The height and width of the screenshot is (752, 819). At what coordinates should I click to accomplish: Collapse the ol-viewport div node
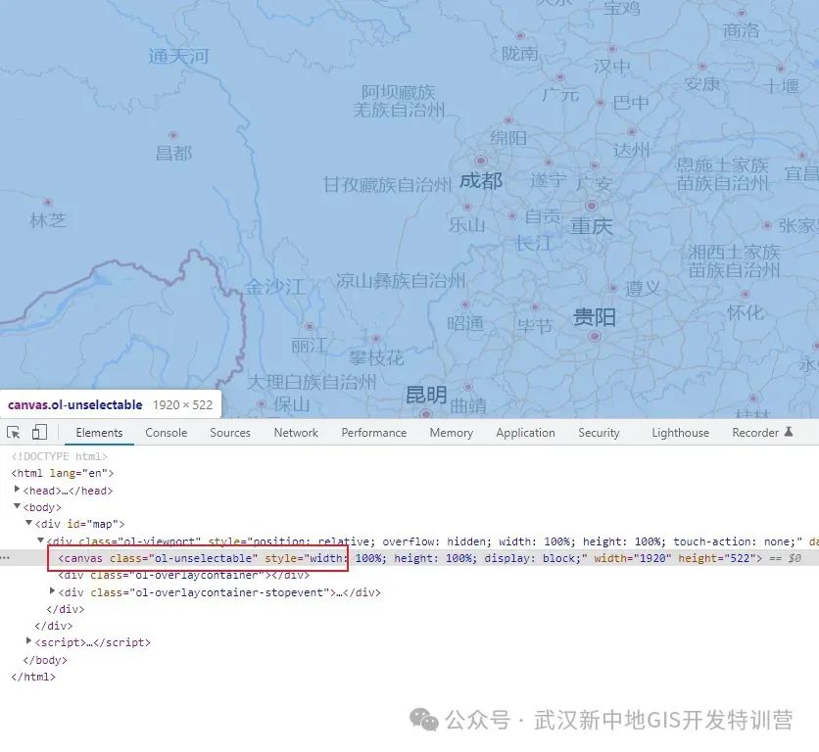click(x=40, y=540)
